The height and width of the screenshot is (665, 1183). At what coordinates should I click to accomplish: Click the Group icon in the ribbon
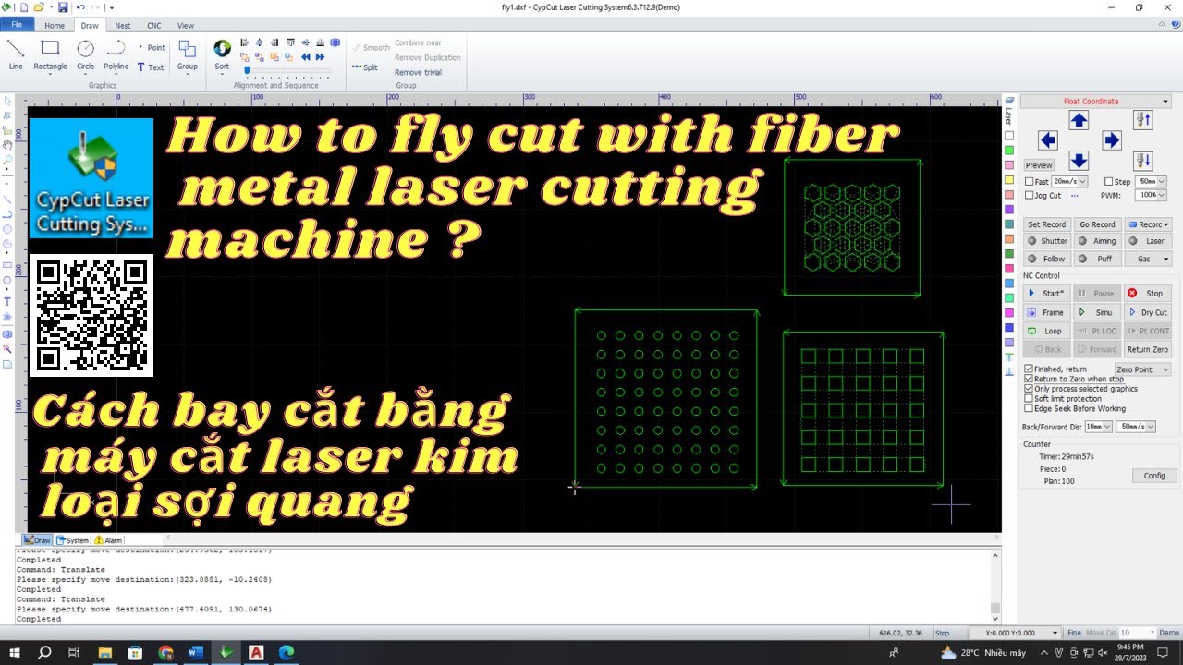point(188,55)
